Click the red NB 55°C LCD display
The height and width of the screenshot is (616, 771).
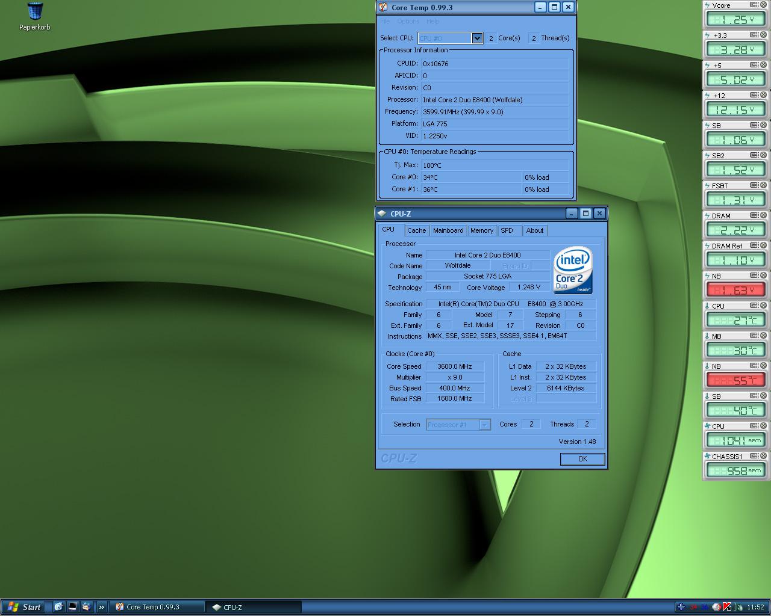click(735, 380)
